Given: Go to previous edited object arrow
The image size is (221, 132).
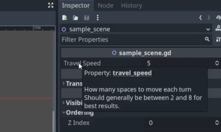Looking at the screenshot, I should pyautogui.click(x=201, y=18).
